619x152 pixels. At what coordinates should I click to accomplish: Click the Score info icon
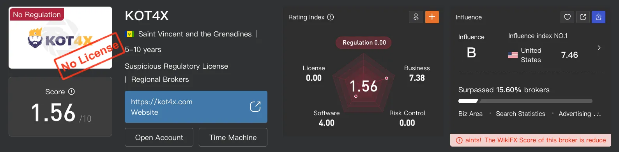click(x=71, y=92)
